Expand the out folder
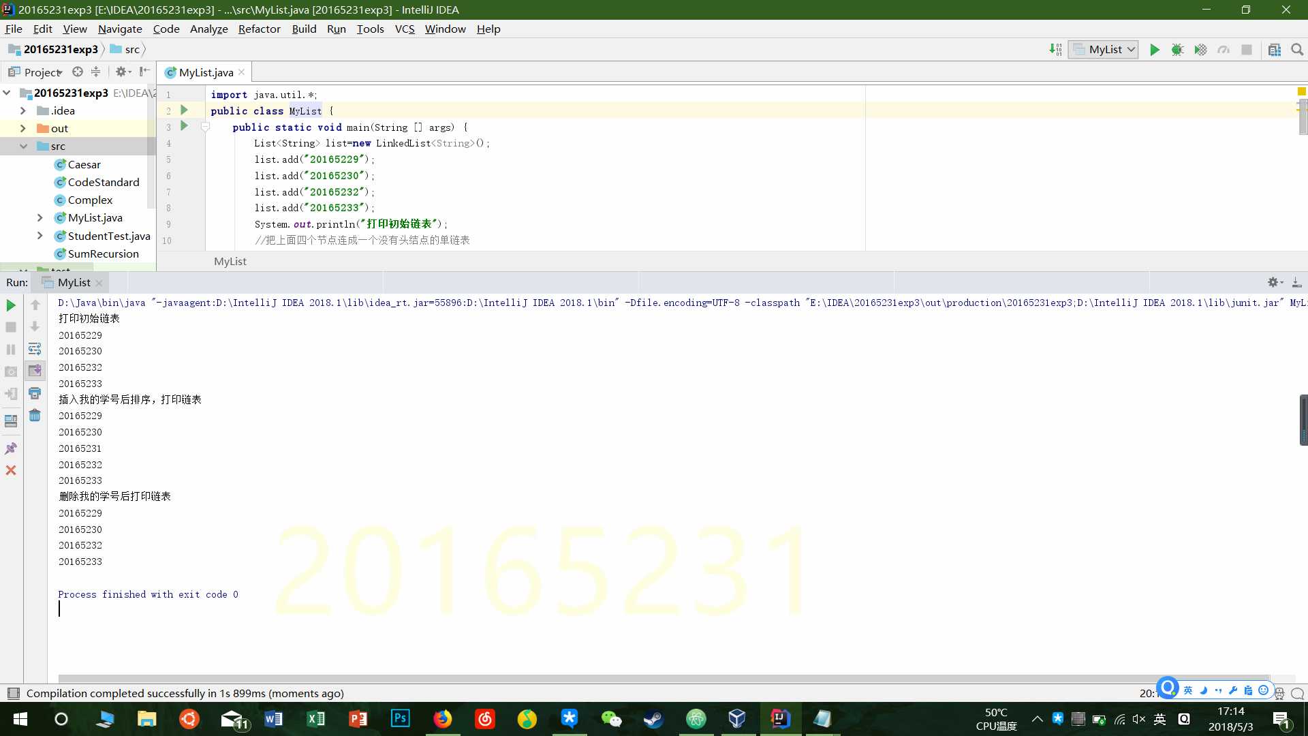Viewport: 1308px width, 736px height. coord(23,128)
